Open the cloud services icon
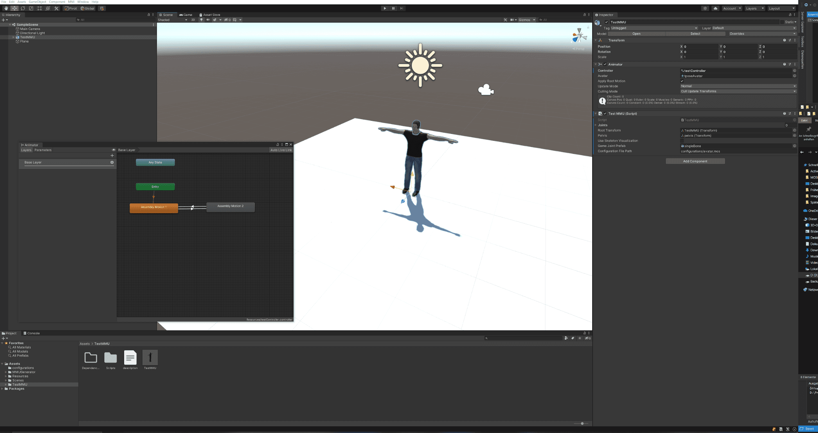 click(x=715, y=8)
